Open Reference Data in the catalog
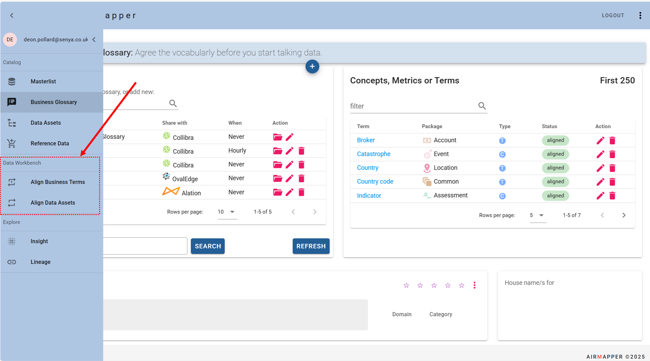The width and height of the screenshot is (650, 361). click(49, 143)
